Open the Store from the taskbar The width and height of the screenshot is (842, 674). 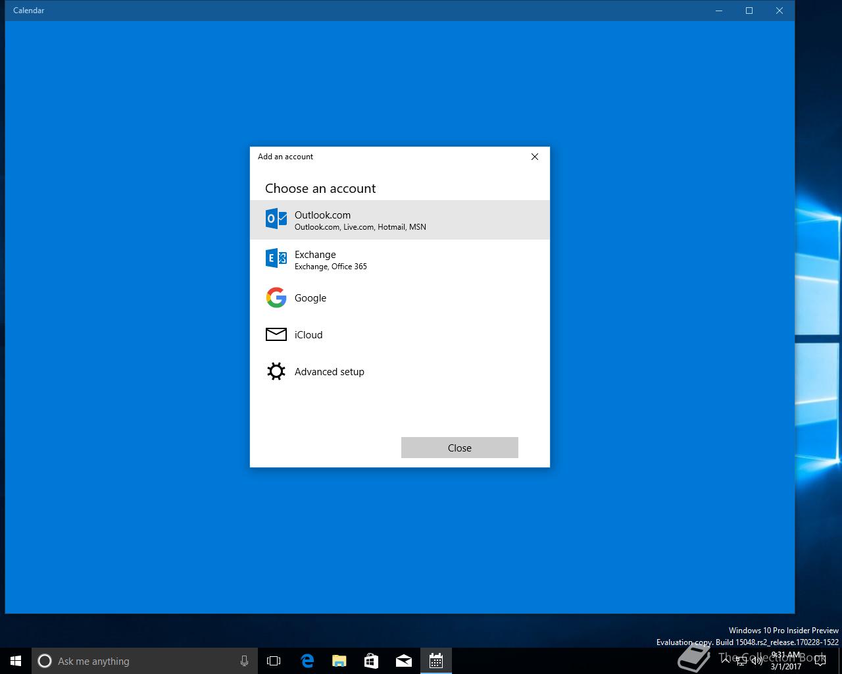[x=372, y=661]
